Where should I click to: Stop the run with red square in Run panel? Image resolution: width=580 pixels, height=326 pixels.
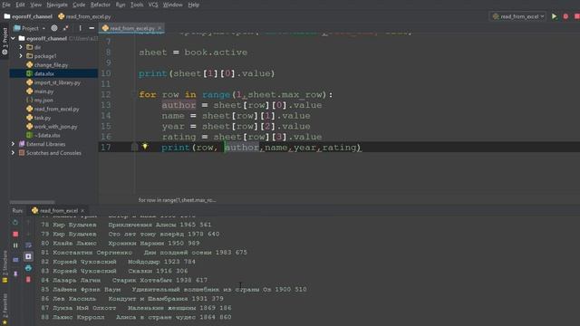tap(15, 234)
